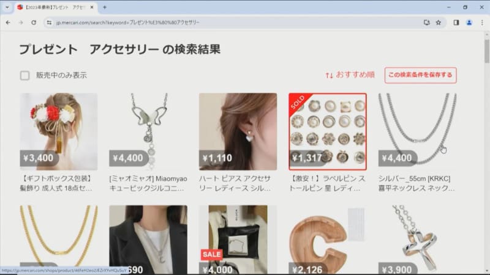Open the ¥4,400 silver chain necklace thumbnail

pos(417,131)
